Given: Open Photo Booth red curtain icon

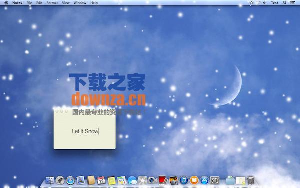Looking at the screenshot, I should pyautogui.click(x=163, y=180).
